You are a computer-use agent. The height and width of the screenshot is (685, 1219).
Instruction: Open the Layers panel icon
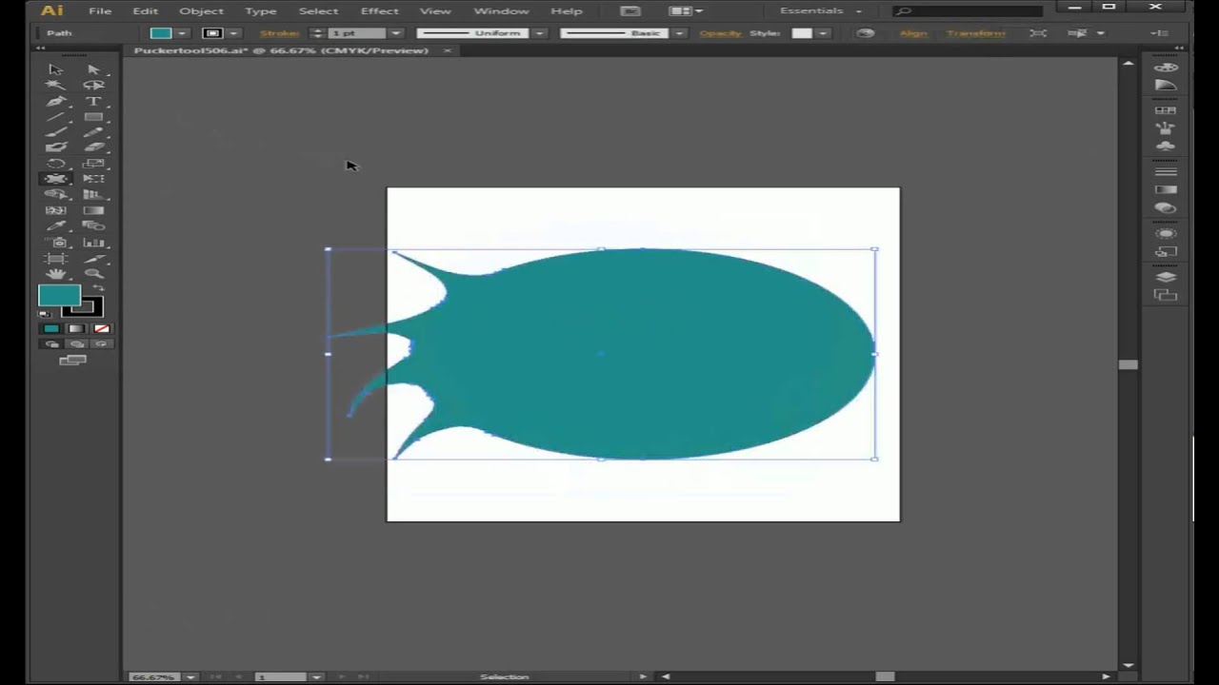click(1166, 277)
